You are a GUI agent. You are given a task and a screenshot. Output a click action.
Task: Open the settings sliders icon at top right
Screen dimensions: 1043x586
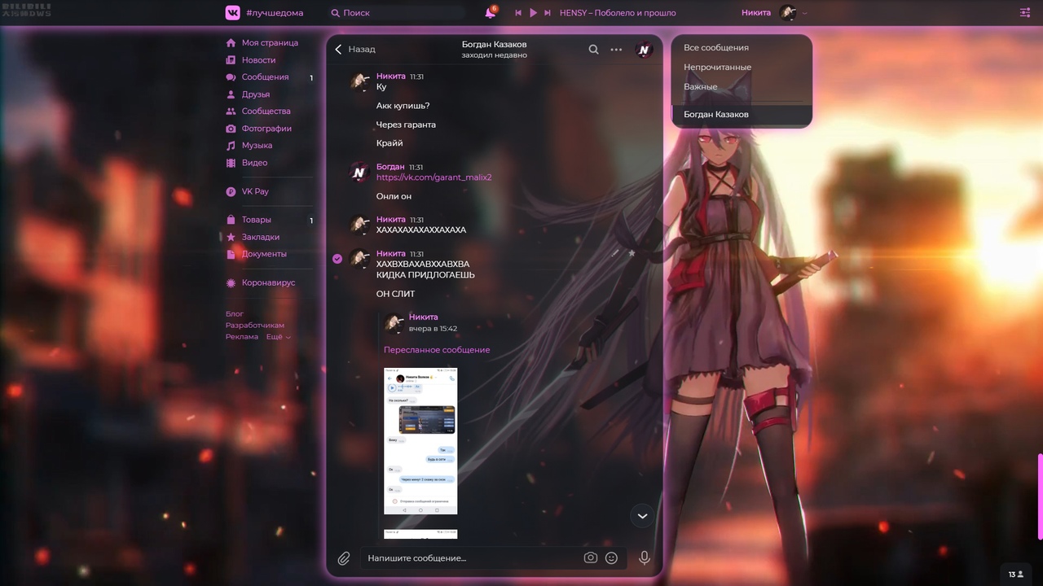click(1025, 13)
